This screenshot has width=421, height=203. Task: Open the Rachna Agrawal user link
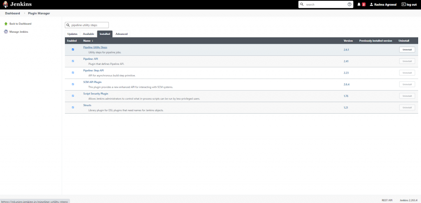[386, 5]
